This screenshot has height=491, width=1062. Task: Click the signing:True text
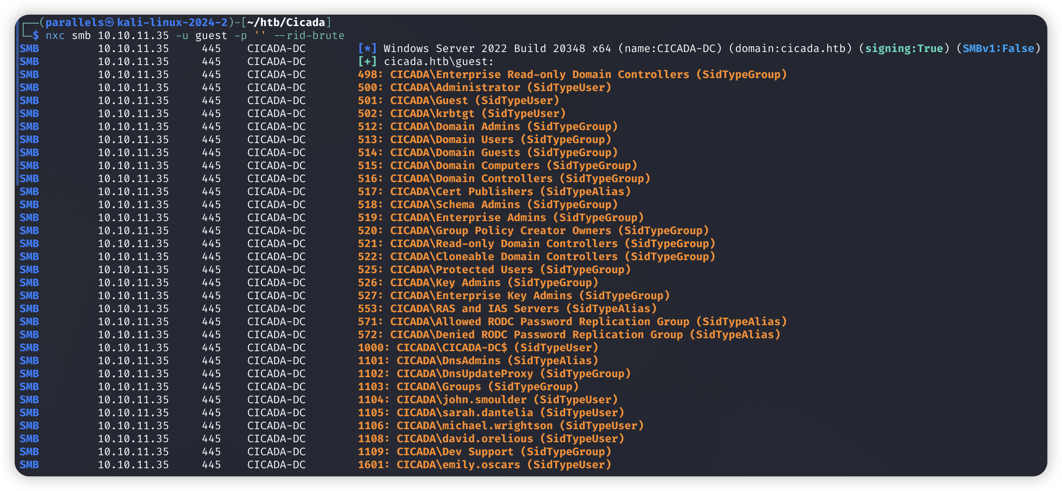[x=904, y=49]
